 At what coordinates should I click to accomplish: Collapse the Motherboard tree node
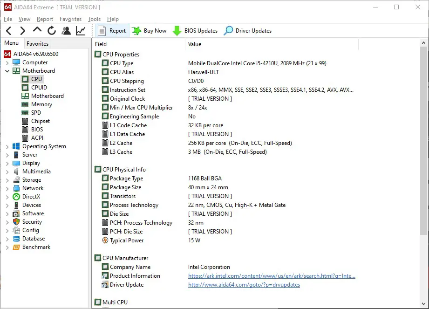tap(7, 71)
